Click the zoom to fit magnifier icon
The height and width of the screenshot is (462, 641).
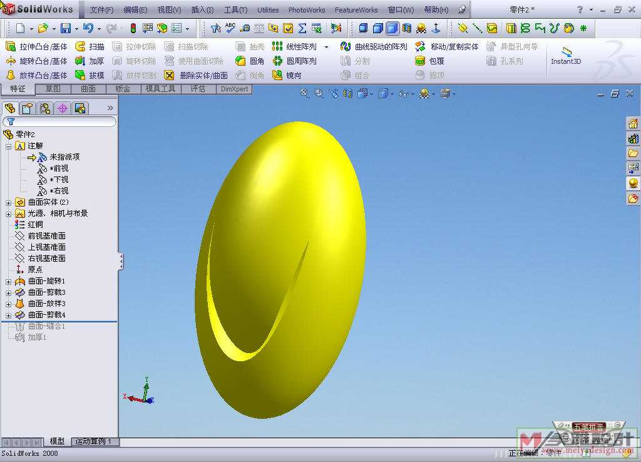305,94
